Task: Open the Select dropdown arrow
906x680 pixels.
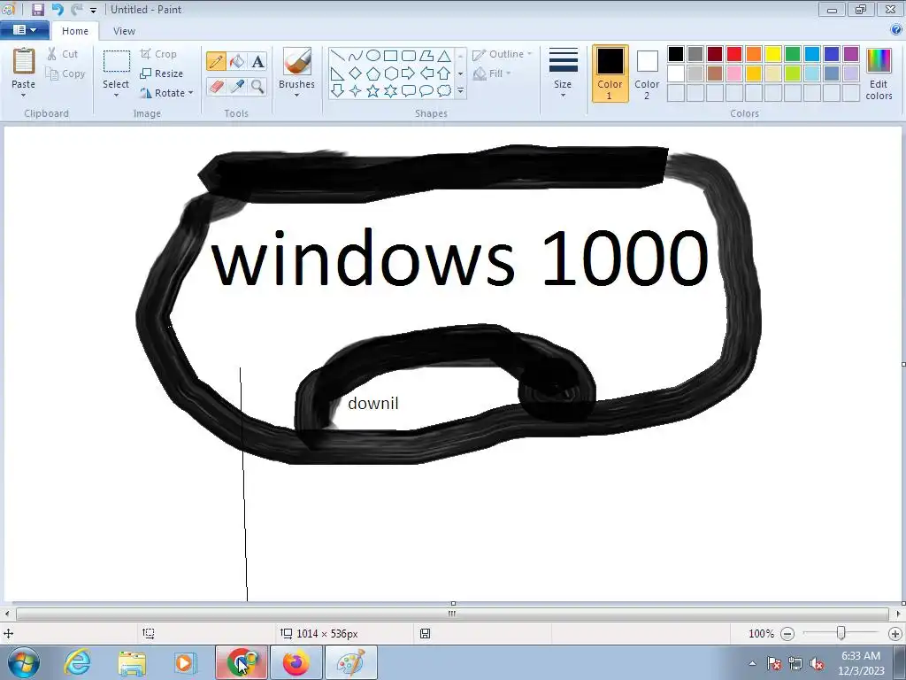Action: pos(116,96)
